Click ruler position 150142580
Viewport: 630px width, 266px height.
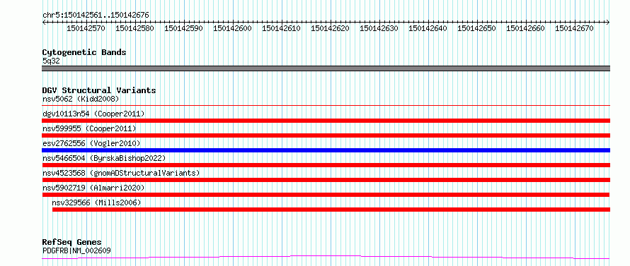coord(134,28)
